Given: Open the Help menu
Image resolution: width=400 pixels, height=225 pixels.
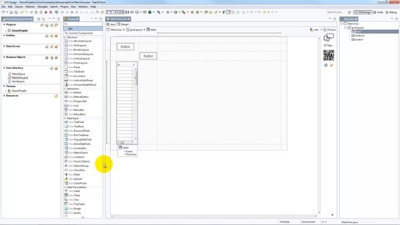Looking at the screenshot, I should point(93,7).
